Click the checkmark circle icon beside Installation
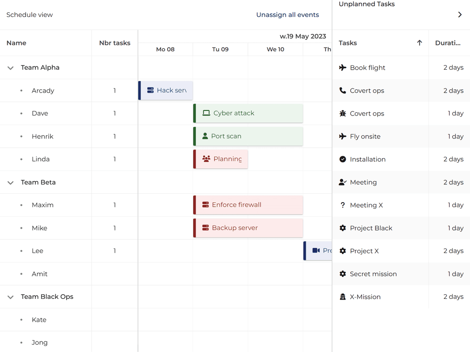 click(342, 159)
